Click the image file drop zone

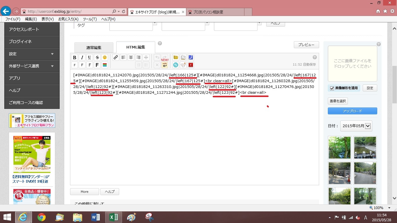click(x=353, y=64)
